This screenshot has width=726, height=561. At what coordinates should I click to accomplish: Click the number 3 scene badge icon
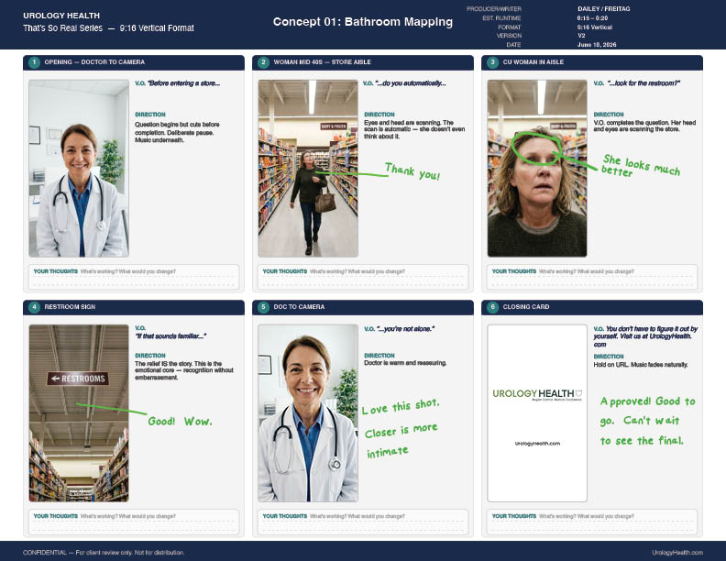click(x=492, y=62)
